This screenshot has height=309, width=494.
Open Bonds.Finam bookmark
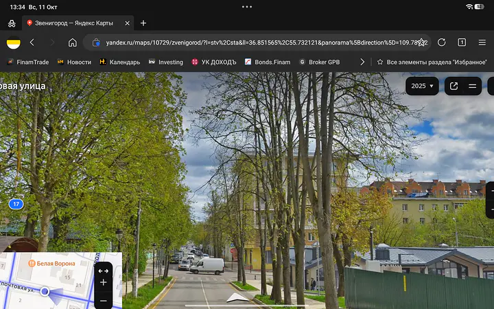coord(268,62)
